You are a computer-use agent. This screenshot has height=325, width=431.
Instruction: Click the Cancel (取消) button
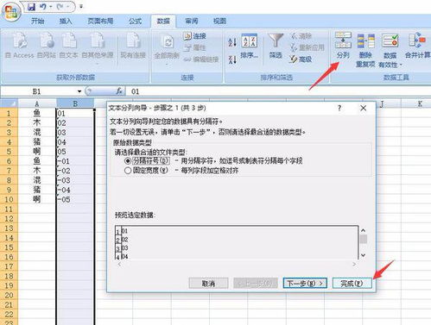(x=208, y=284)
